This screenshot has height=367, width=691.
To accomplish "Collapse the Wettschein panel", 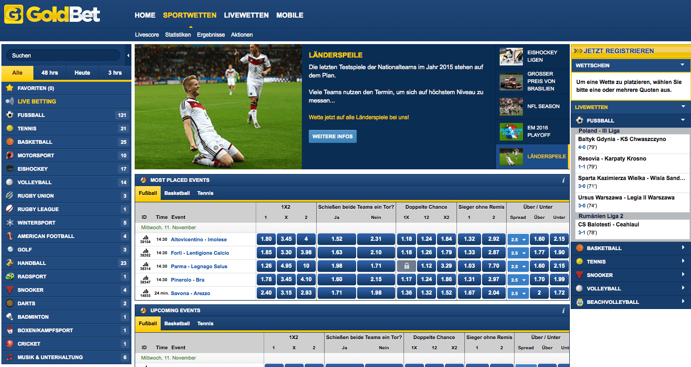I will [682, 65].
